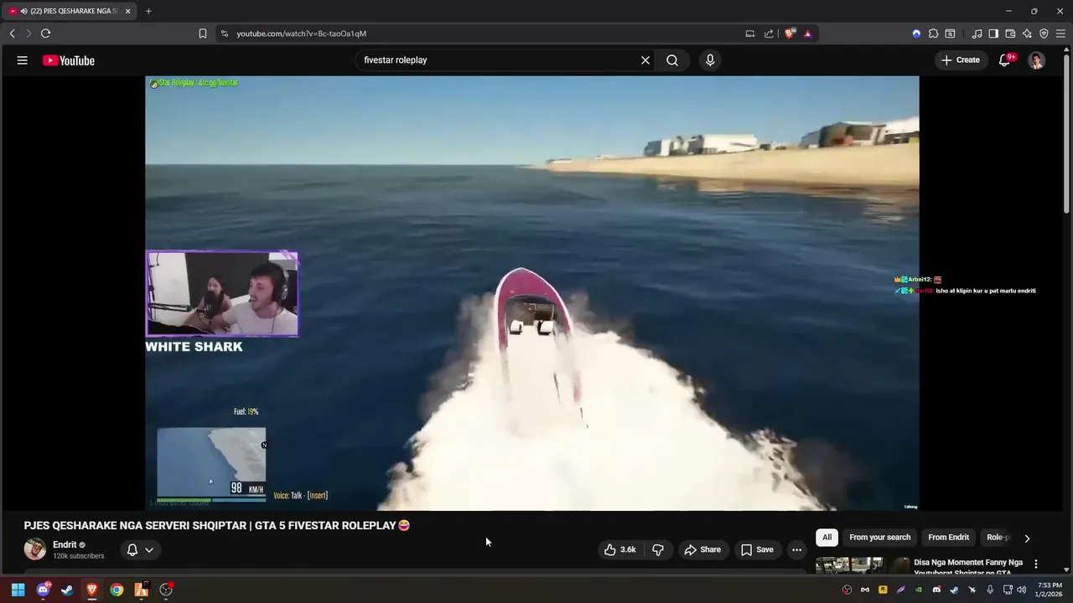Open Brave Shields lion icon
Screen dimensions: 1073x603
coord(790,33)
